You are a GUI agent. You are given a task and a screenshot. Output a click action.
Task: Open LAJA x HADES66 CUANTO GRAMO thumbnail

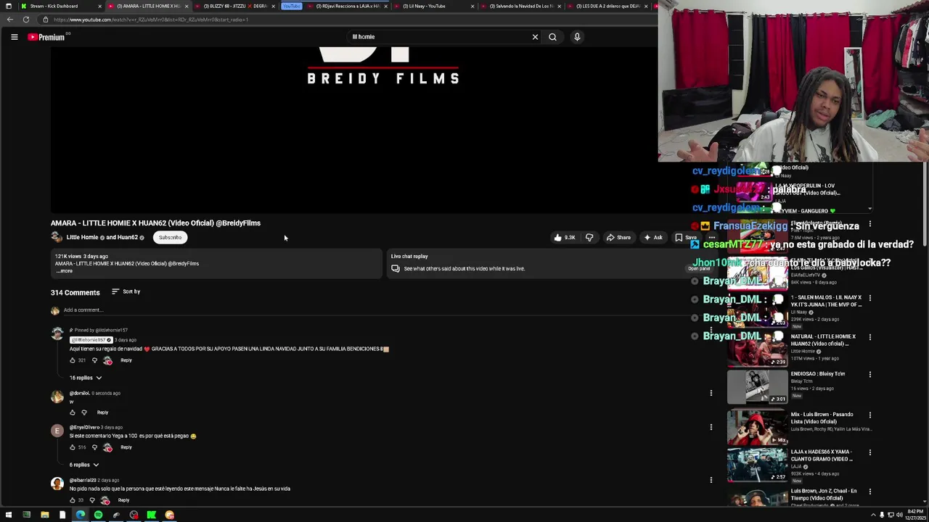(x=757, y=465)
